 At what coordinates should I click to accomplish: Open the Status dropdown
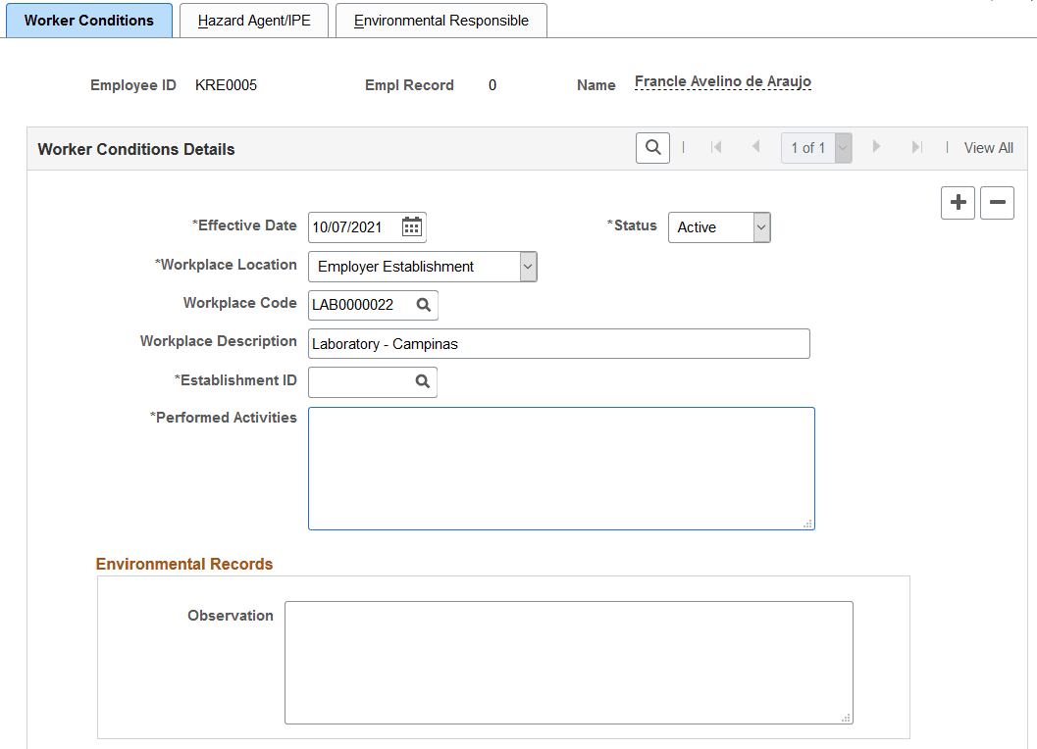click(760, 226)
